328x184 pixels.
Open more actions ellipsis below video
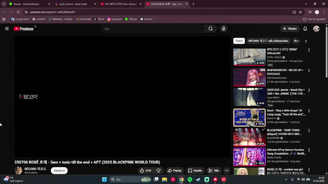(227, 170)
